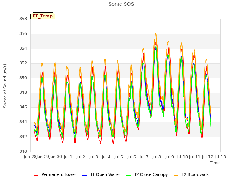Click the 358 y-axis tick label
This screenshot has height=182, width=243.
[23, 19]
